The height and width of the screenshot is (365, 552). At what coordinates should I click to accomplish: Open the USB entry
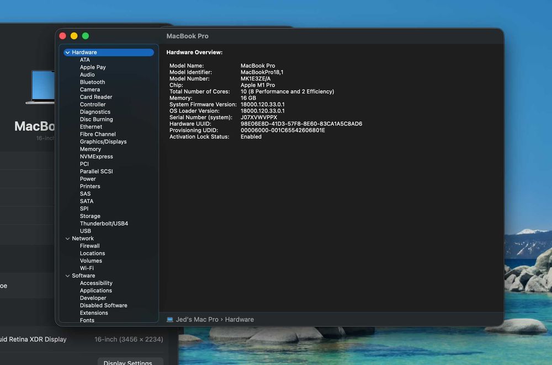[85, 231]
